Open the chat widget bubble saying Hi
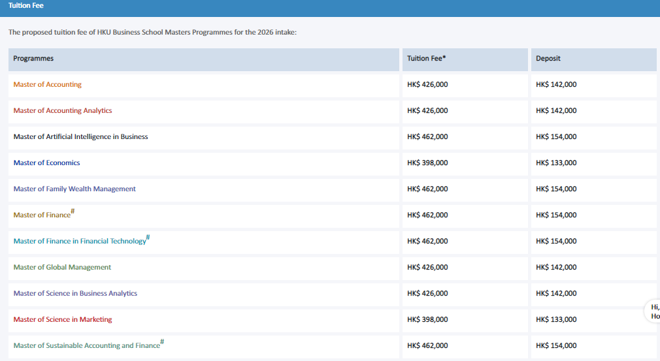This screenshot has height=361, width=660. point(653,311)
